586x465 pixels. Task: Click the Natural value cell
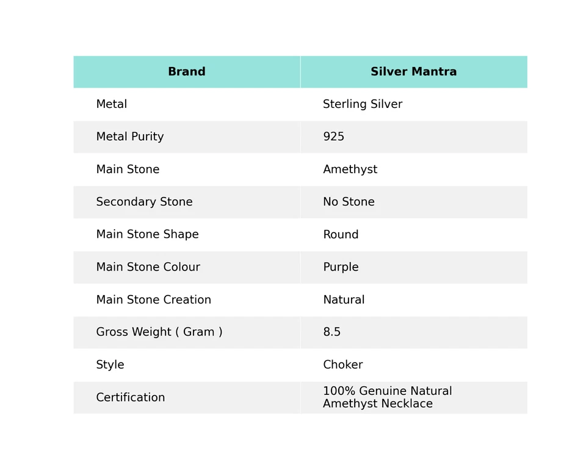click(344, 300)
